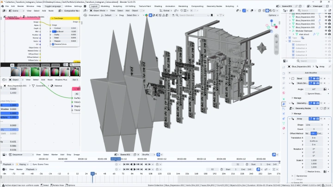This screenshot has width=333, height=187.
Task: Toggle X-ray display in viewport header
Action: [259, 10]
